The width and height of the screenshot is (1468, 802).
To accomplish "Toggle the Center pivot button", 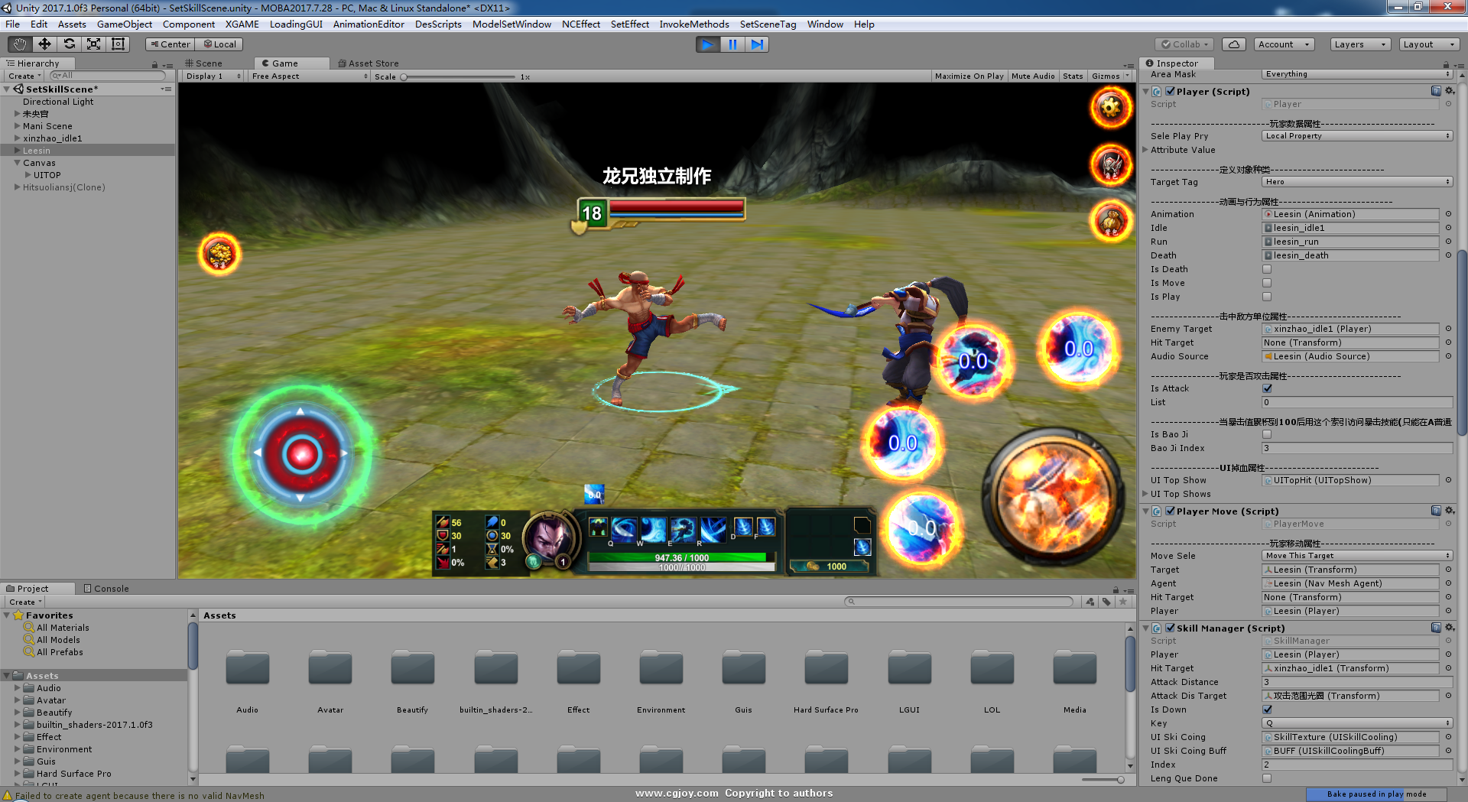I will click(x=170, y=44).
